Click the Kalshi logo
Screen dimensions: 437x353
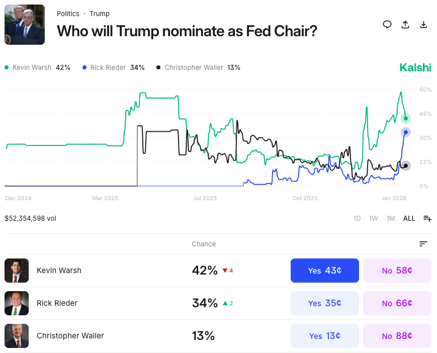[x=415, y=67]
